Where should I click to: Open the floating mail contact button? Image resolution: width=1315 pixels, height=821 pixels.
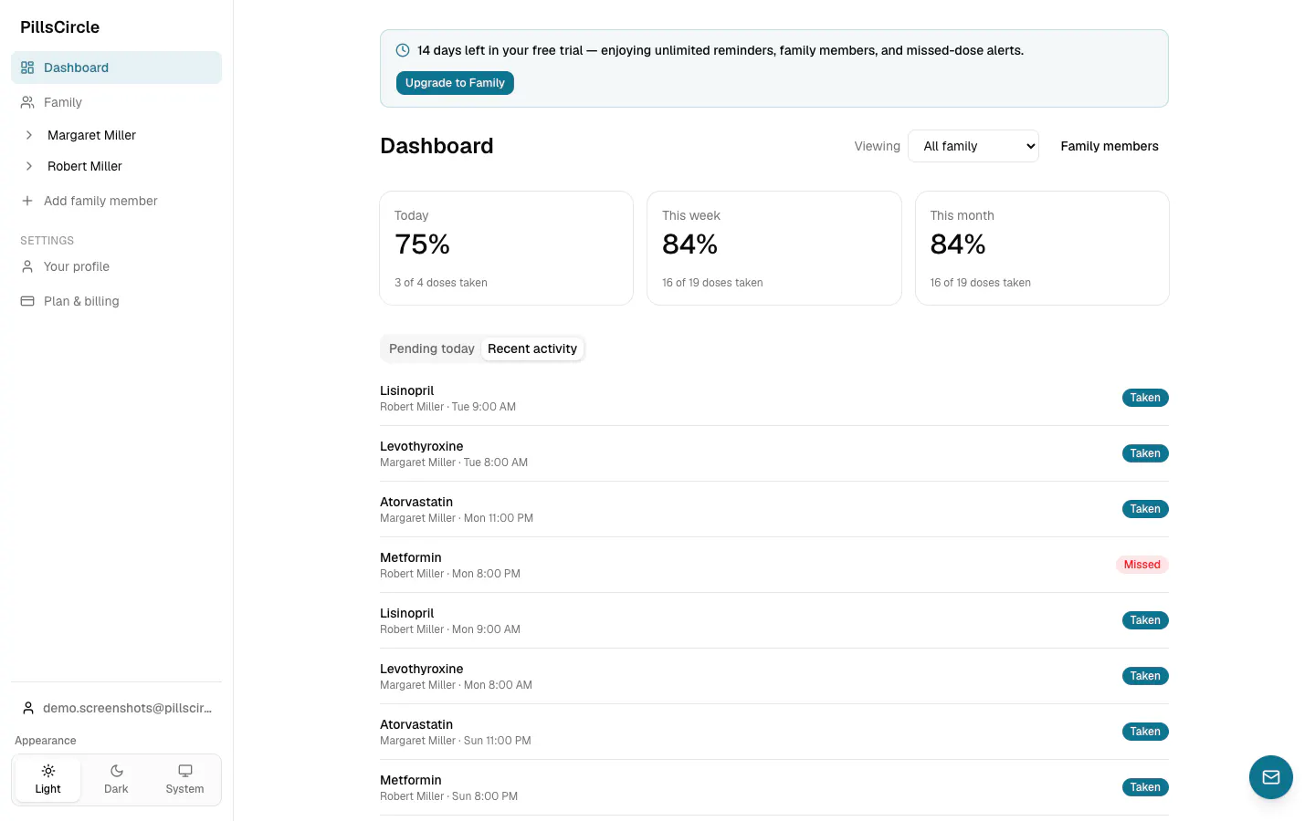click(1271, 777)
